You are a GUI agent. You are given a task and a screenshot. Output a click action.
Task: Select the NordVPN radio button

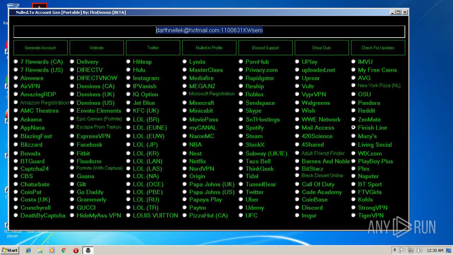[x=184, y=169]
